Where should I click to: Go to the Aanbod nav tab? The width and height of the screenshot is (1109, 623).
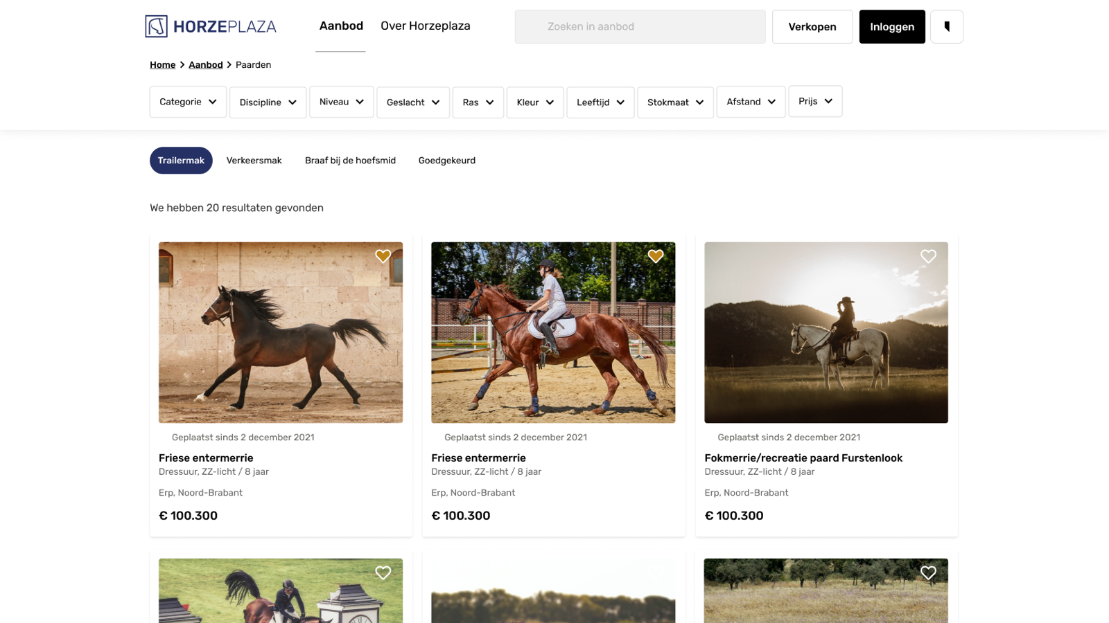tap(341, 26)
